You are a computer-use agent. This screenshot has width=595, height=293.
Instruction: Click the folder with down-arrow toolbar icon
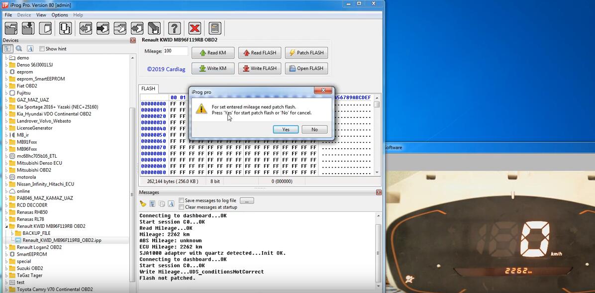[x=28, y=28]
